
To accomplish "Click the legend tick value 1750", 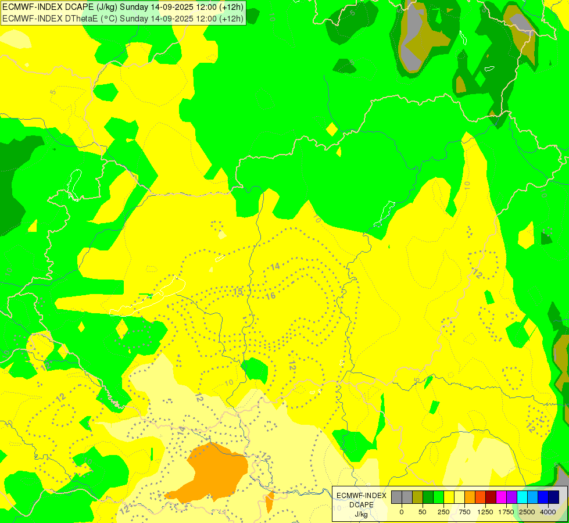I will pos(506,512).
